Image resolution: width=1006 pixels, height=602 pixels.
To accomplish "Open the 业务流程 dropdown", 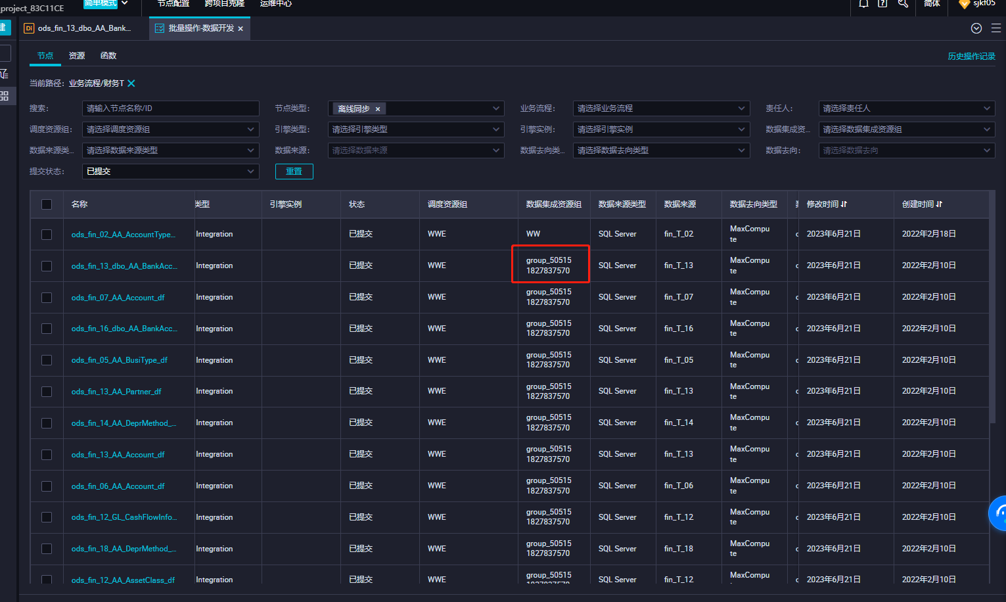I will (661, 108).
